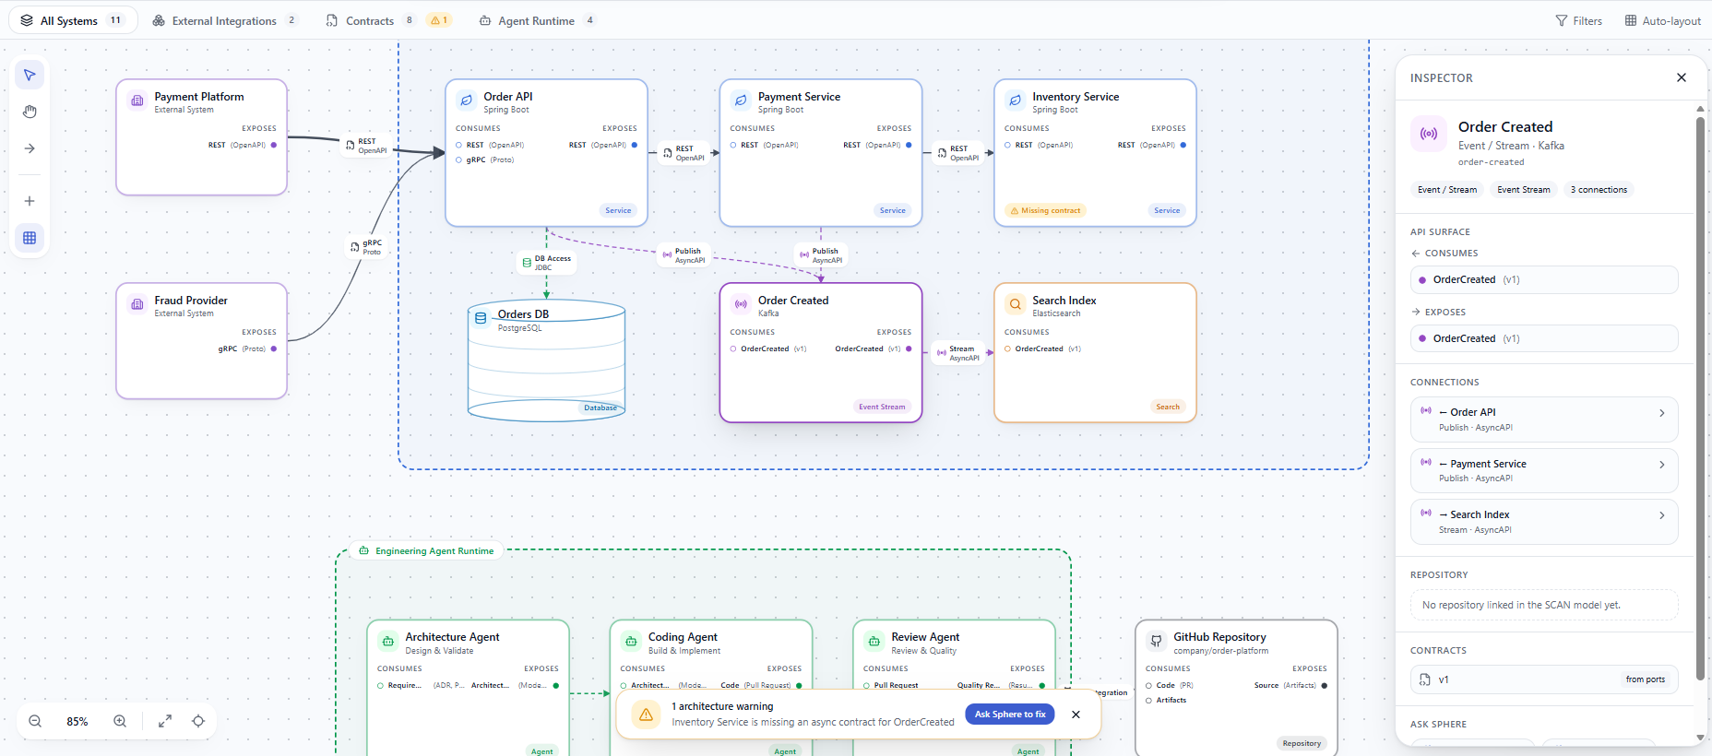Click the Missing contract warning badge
The width and height of the screenshot is (1712, 756).
(x=1046, y=211)
